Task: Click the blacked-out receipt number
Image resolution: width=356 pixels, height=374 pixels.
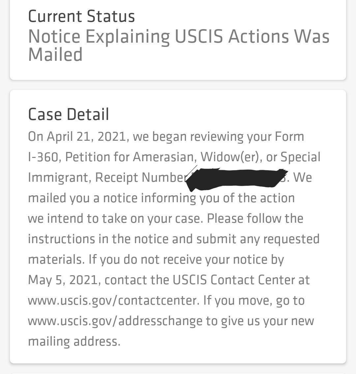Action: (x=237, y=179)
